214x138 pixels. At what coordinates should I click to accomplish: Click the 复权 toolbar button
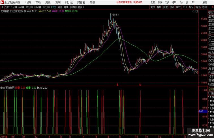pyautogui.click(x=153, y=7)
